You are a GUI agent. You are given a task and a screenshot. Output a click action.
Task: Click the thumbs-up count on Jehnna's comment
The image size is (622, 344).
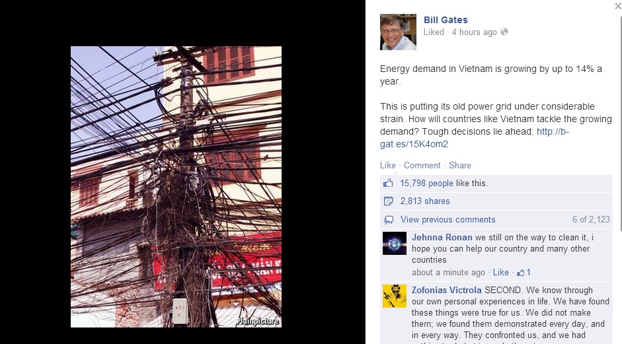coord(524,272)
